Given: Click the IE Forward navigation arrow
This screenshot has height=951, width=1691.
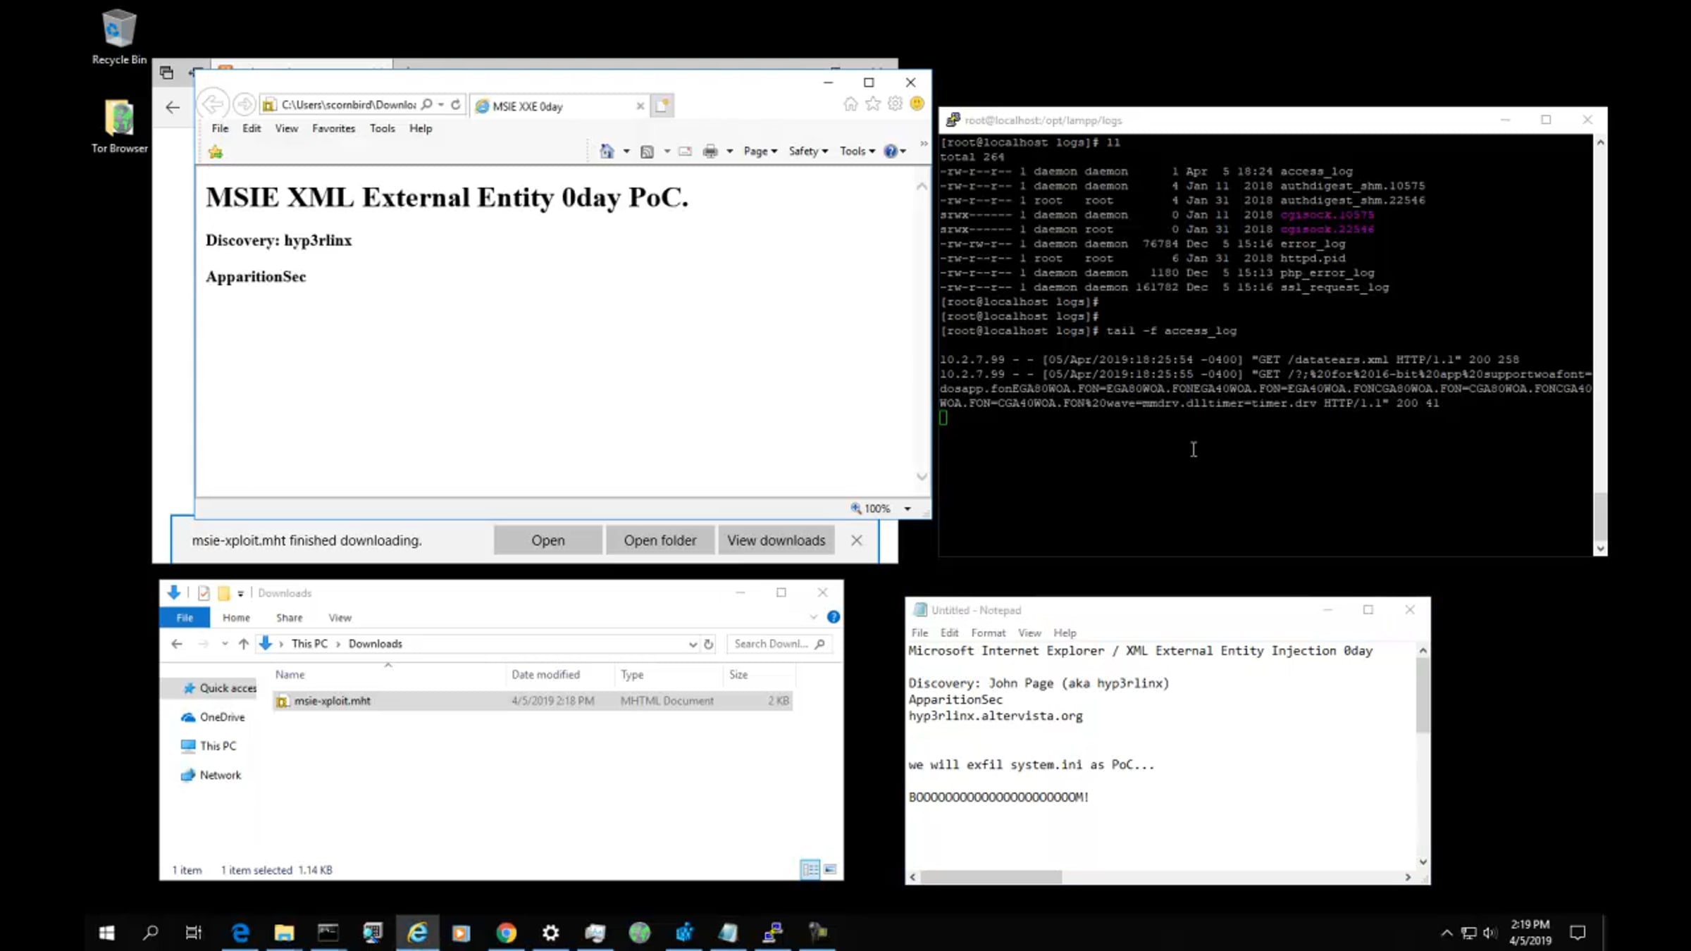Looking at the screenshot, I should point(244,105).
